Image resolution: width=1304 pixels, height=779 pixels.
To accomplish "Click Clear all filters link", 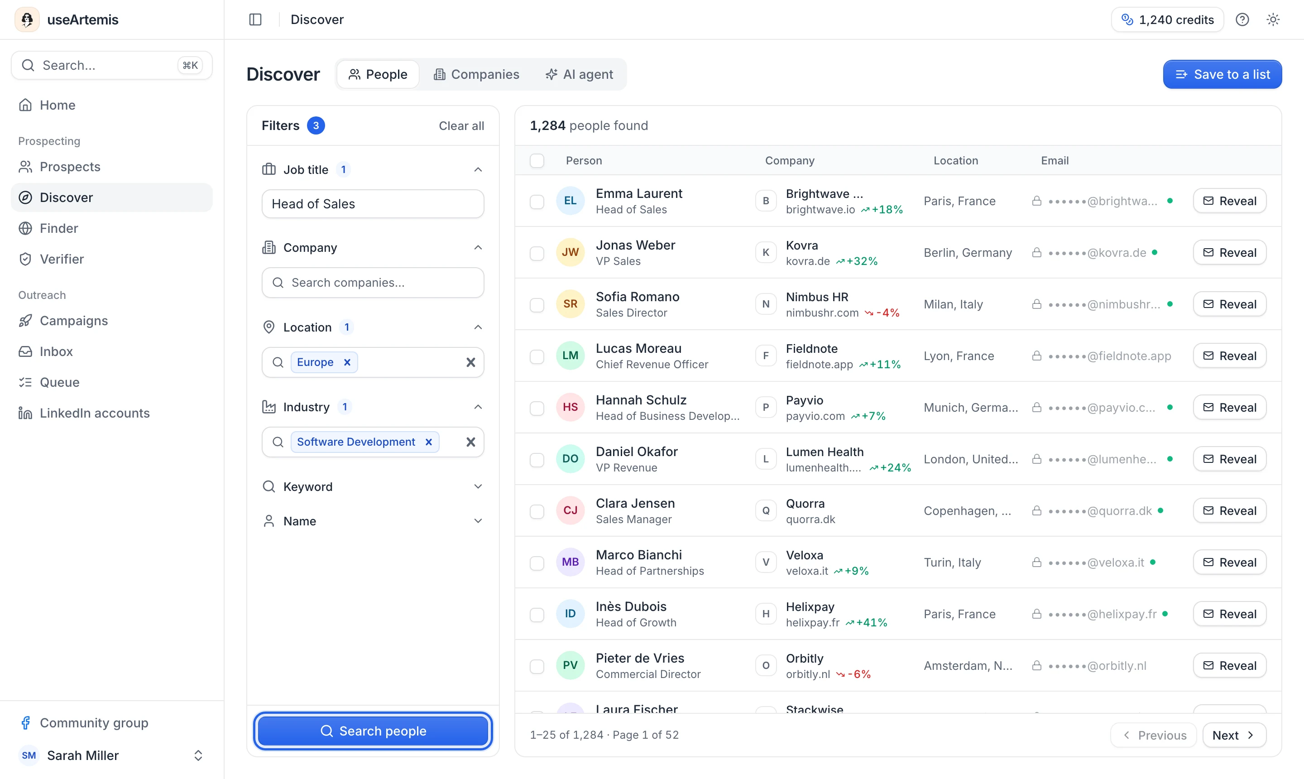I will coord(461,125).
